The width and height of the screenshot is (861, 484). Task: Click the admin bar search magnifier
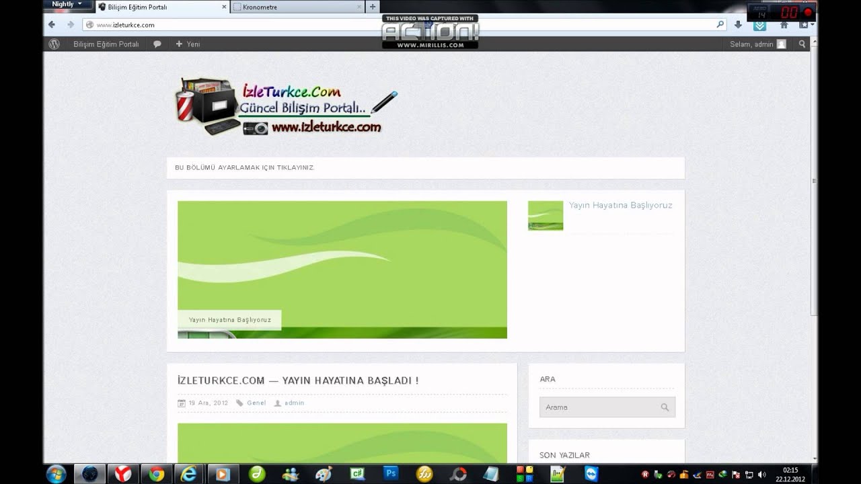pos(802,44)
